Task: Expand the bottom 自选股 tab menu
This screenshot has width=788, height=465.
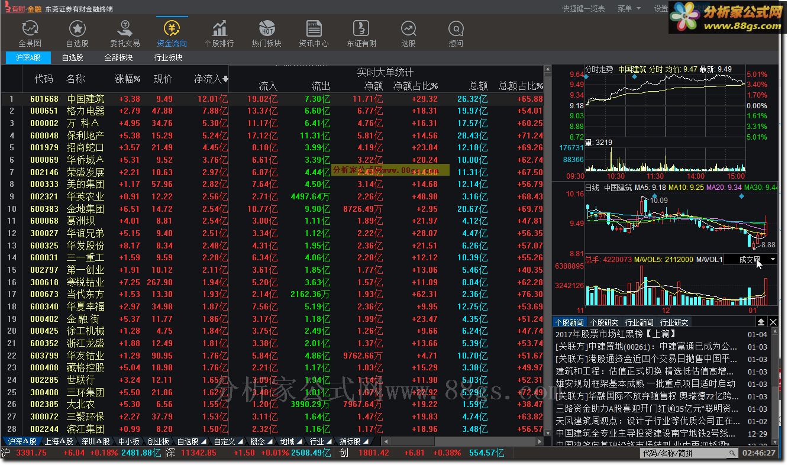Action: pyautogui.click(x=204, y=441)
